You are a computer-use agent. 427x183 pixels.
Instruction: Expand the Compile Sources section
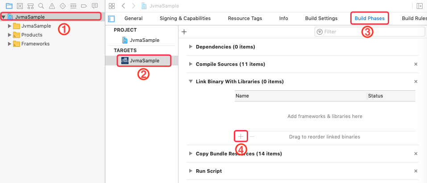coord(191,64)
